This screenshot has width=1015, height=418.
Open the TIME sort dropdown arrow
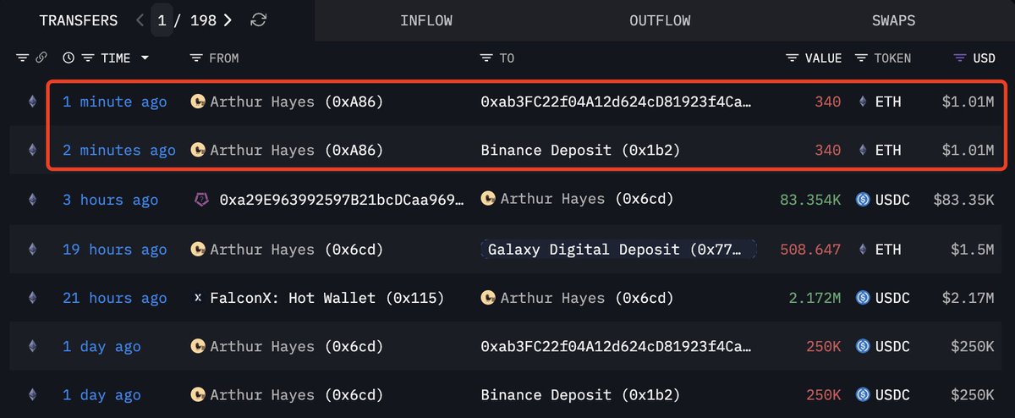[x=145, y=58]
